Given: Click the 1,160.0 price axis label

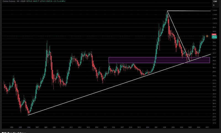Looking at the screenshot, I should tap(215, 15).
